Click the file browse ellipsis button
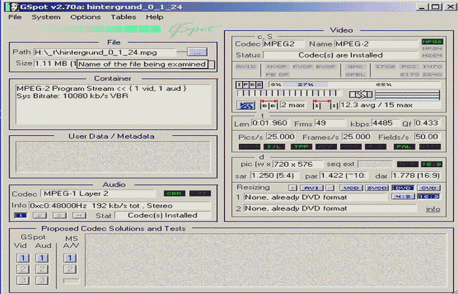This screenshot has height=294, width=458. point(197,52)
